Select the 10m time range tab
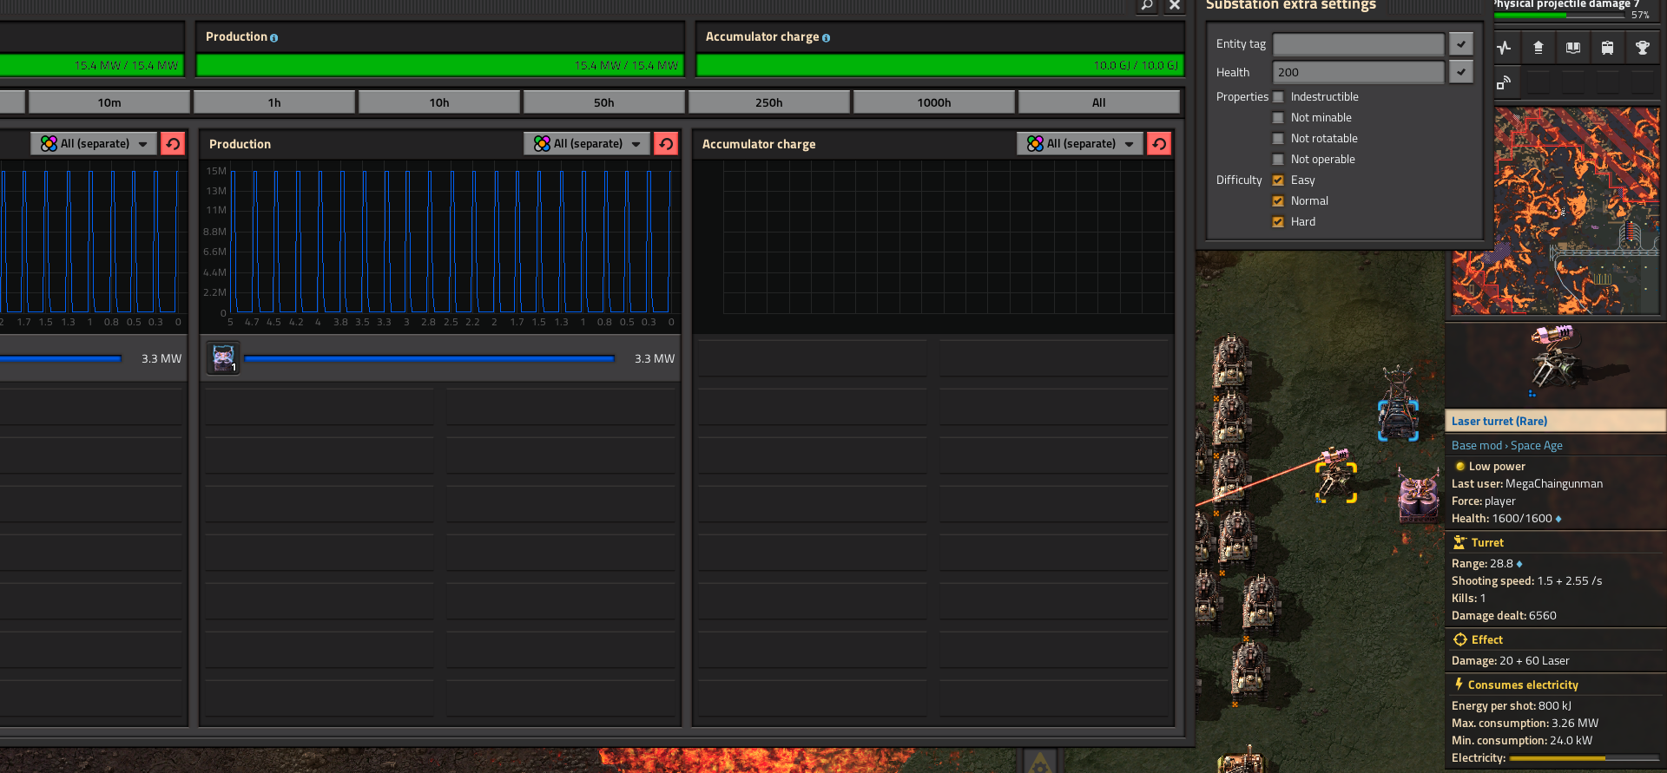The height and width of the screenshot is (773, 1667). 109,102
